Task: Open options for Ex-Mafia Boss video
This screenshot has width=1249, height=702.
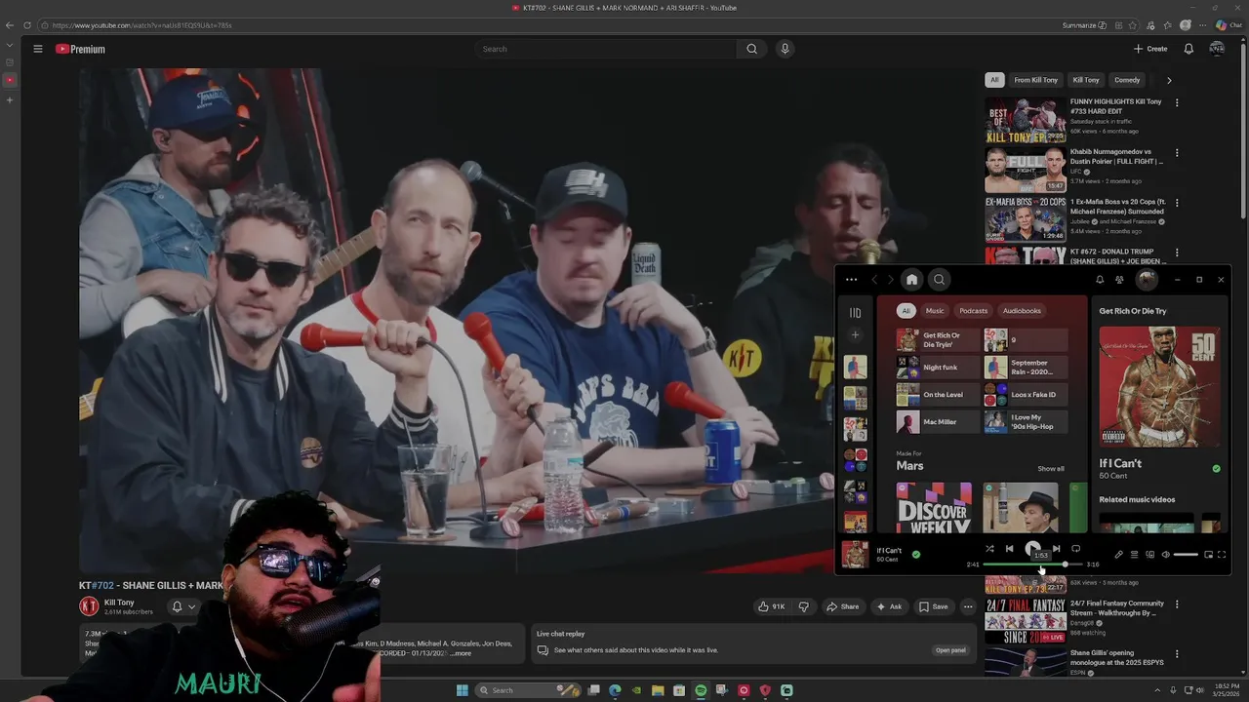Action: click(x=1177, y=203)
